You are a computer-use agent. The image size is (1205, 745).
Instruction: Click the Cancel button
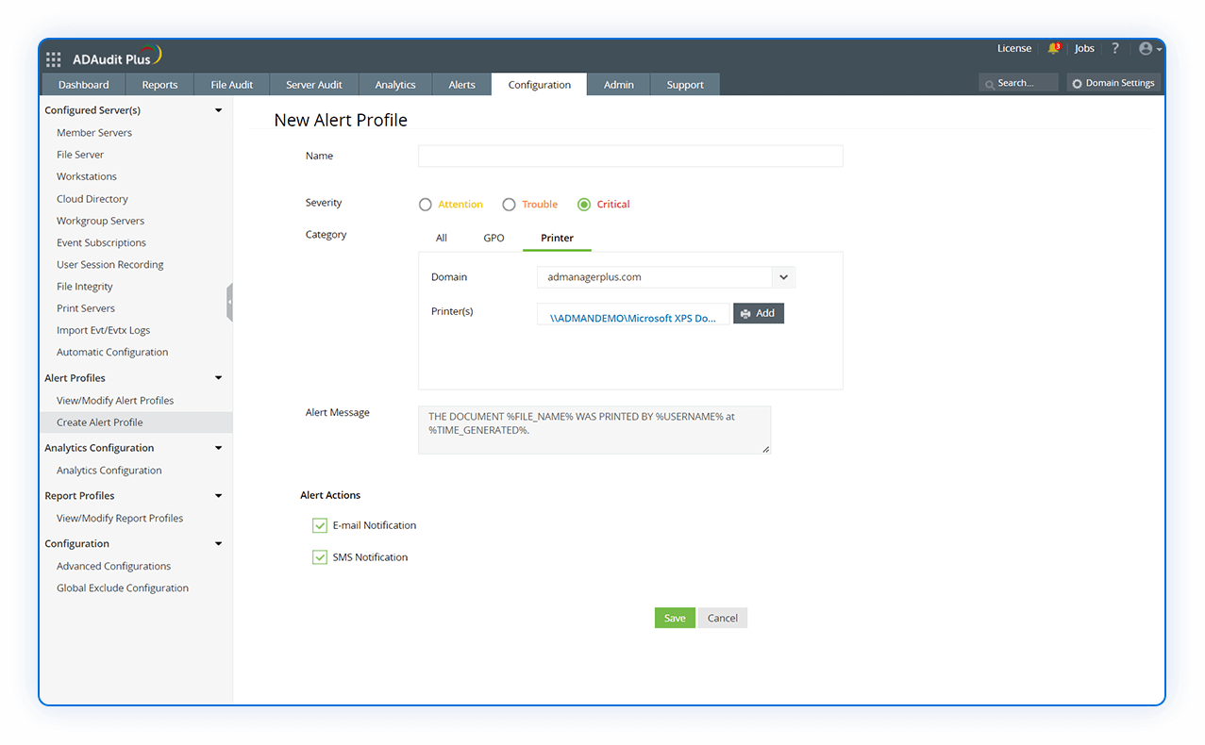(x=723, y=618)
